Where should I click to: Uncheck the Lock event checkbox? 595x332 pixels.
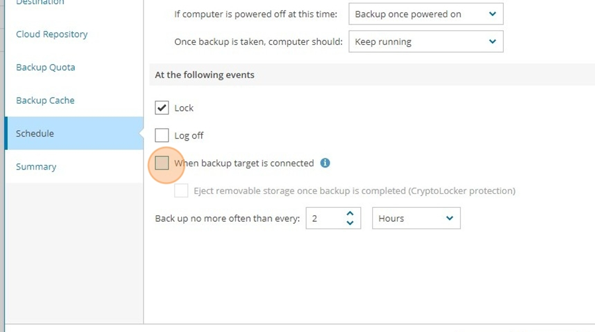162,108
